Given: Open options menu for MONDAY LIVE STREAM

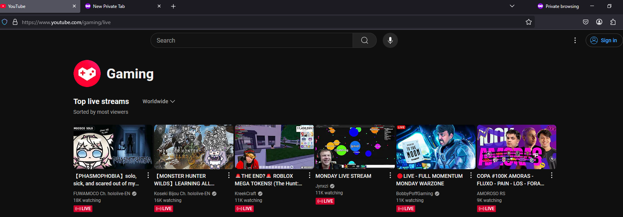Looking at the screenshot, I should [x=390, y=175].
